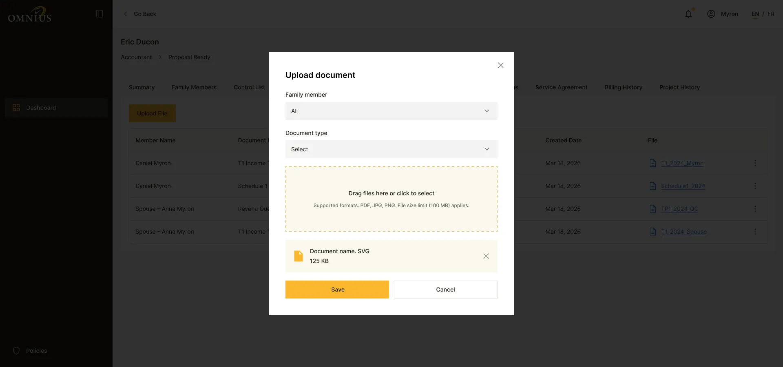Screen dimensions: 783x367
Task: Switch language to FR
Action: 771,14
